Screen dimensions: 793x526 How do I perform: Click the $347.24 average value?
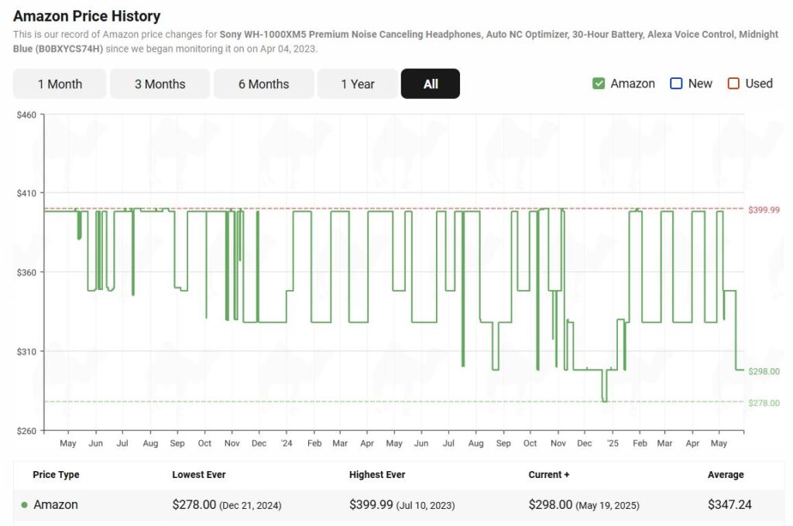tap(729, 505)
